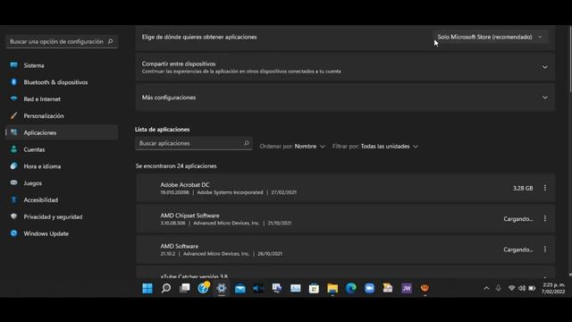Image resolution: width=572 pixels, height=322 pixels.
Task: Click into the Buscar aplicaciones search box
Action: [x=193, y=143]
